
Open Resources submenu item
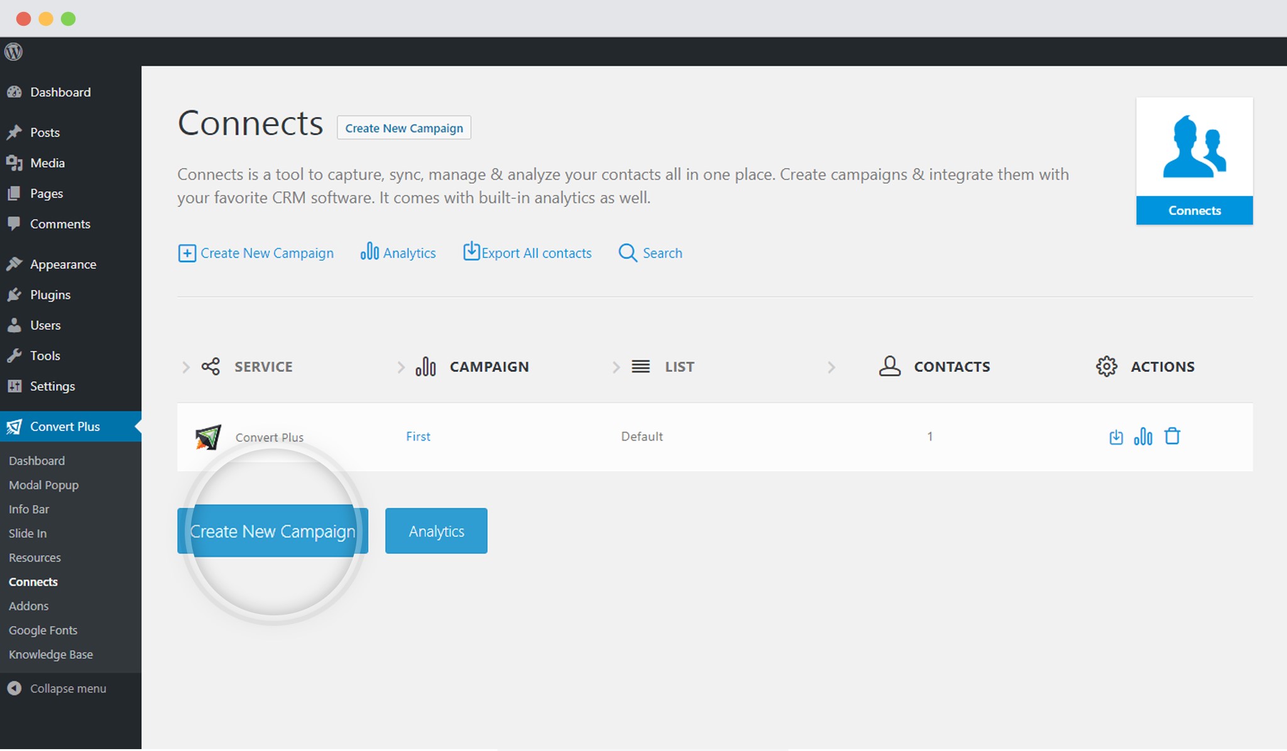coord(35,557)
